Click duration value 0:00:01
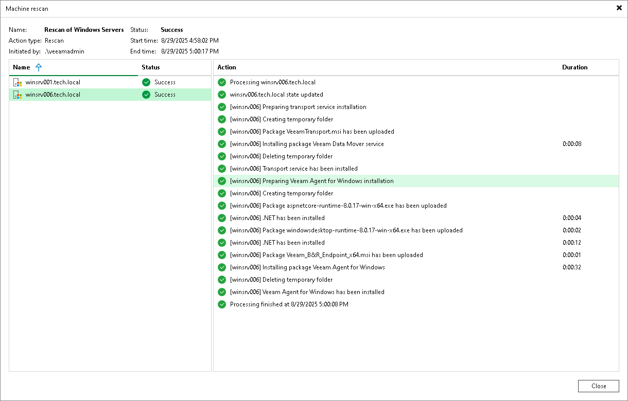This screenshot has height=401, width=628. tap(572, 255)
